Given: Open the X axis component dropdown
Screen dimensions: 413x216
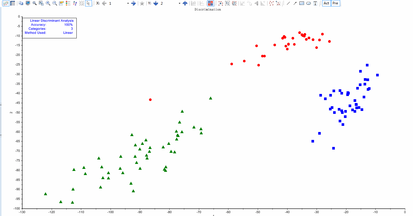Looking at the screenshot, I should [x=128, y=3].
